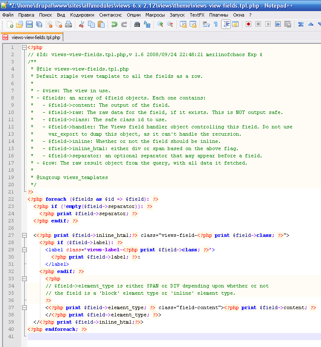The height and width of the screenshot is (347, 321).
Task: Click line number 41 in the margin
Action: pyautogui.click(x=11, y=336)
